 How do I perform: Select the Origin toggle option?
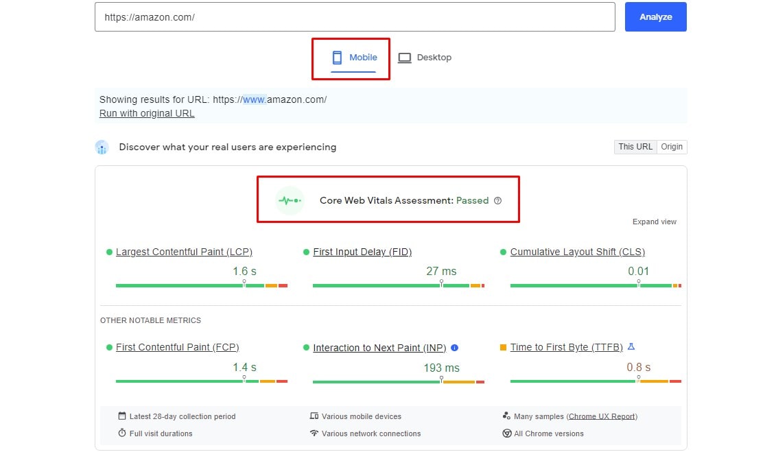point(672,147)
